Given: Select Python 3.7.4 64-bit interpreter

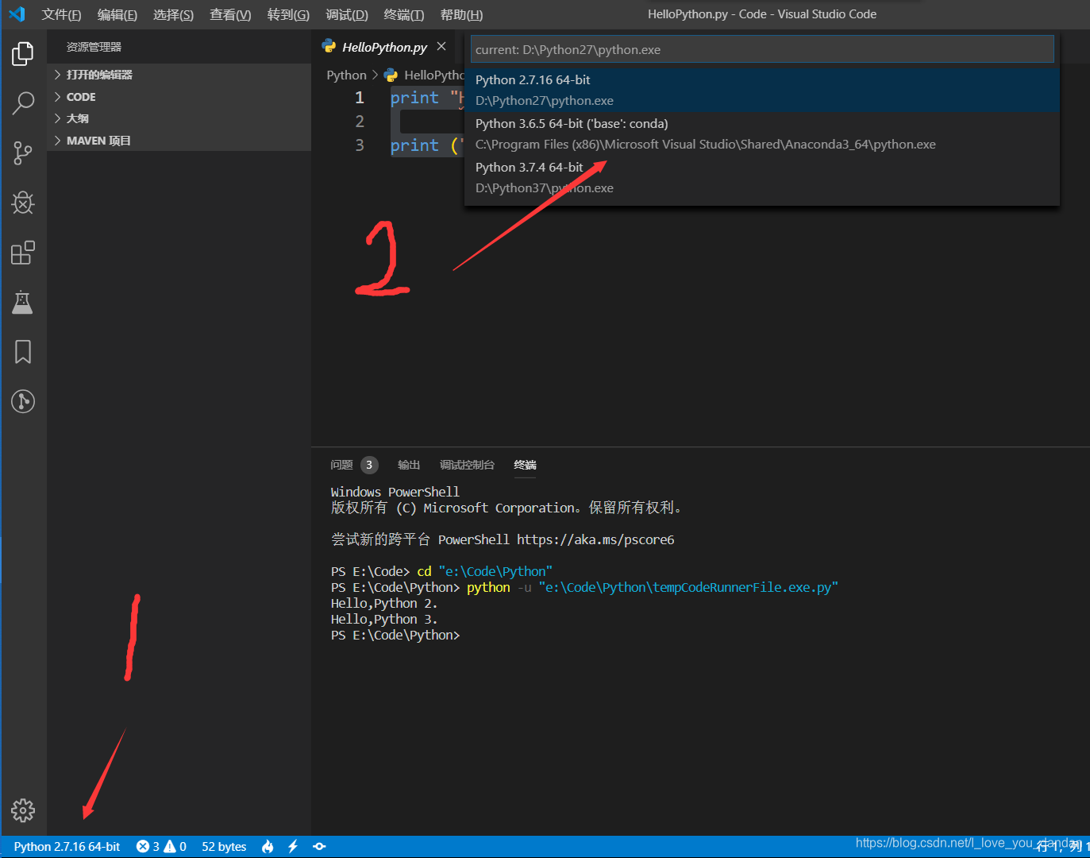Looking at the screenshot, I should tap(762, 177).
